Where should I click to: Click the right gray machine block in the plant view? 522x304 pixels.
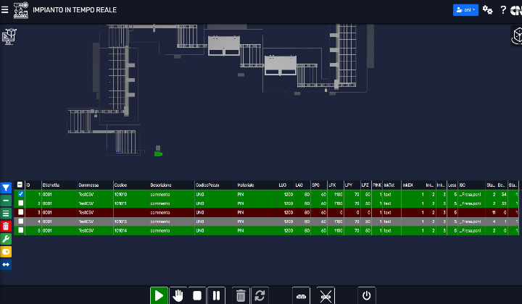tap(281, 65)
